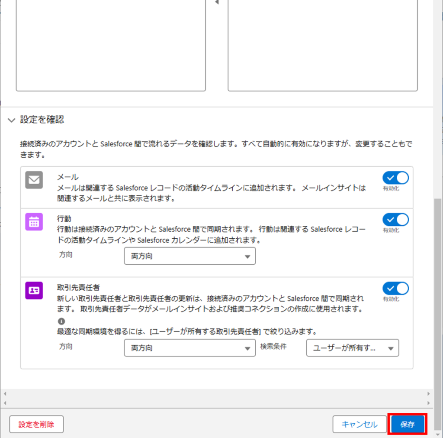The height and width of the screenshot is (438, 443).
Task: Click the lower horizontal scrollbar right arrow
Action: tap(429, 403)
